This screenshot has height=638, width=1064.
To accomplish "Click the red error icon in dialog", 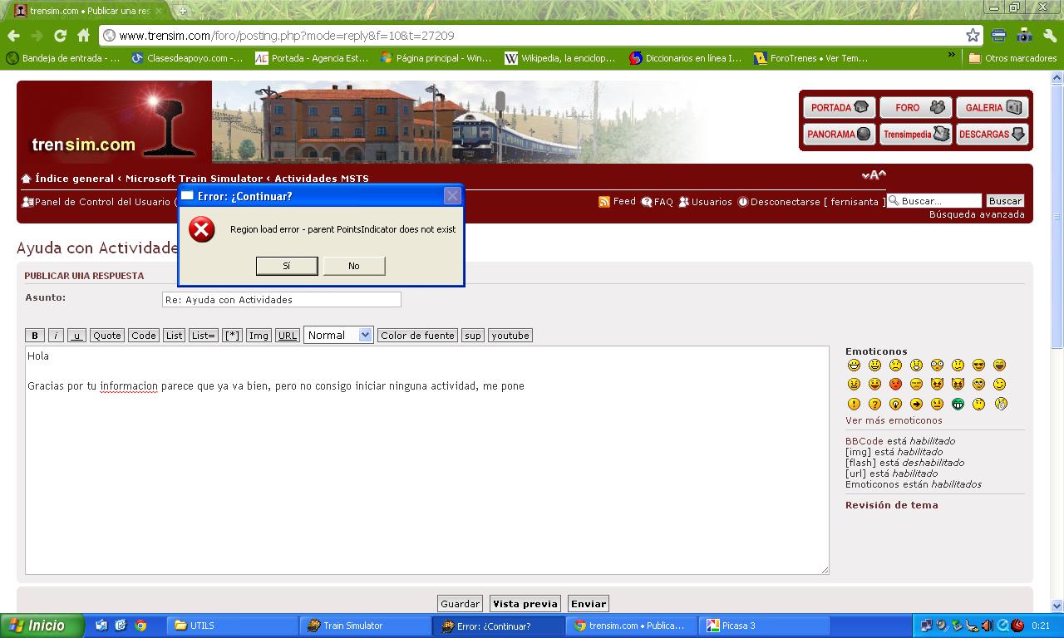I will 201,229.
